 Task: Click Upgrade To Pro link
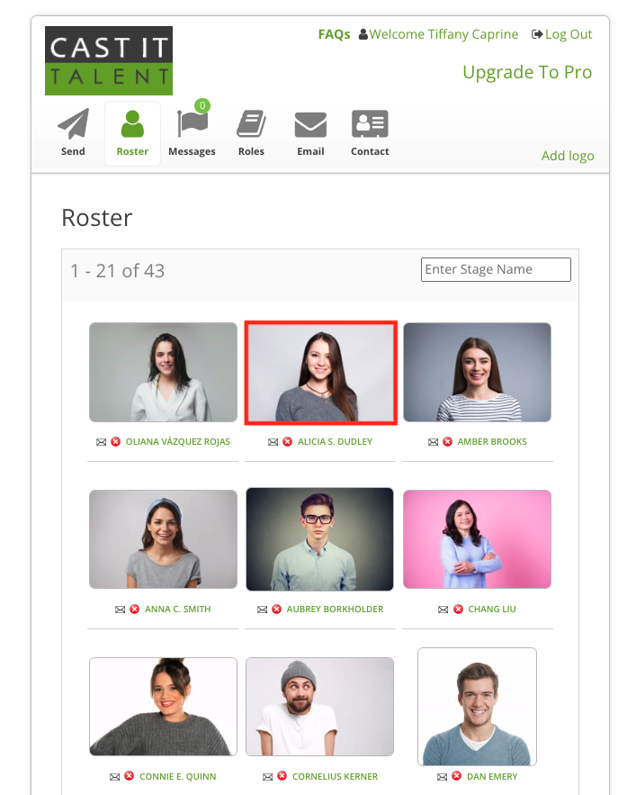click(527, 72)
